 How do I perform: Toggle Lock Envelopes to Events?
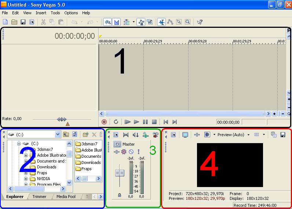(141, 22)
